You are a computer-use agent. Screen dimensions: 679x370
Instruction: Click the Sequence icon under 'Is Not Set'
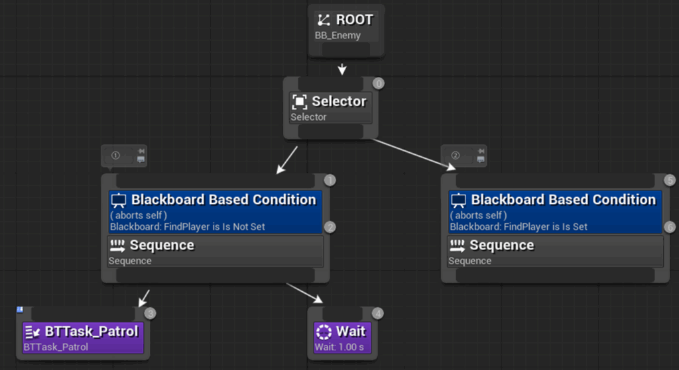(x=117, y=246)
